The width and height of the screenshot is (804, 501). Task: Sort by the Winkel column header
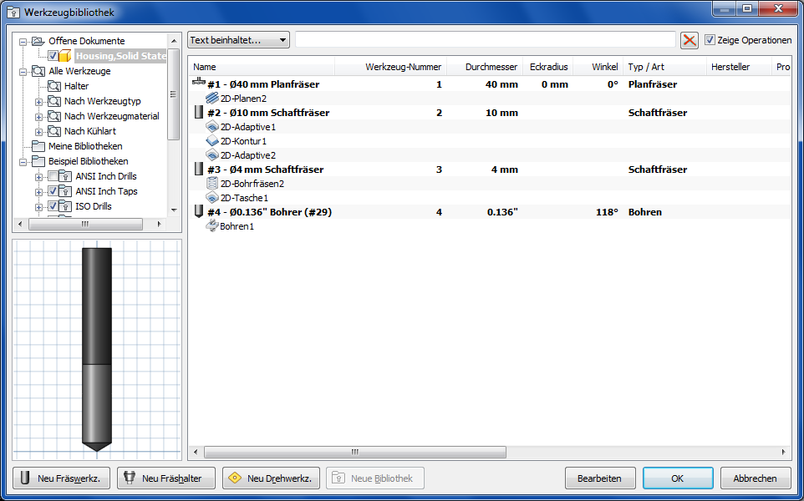pyautogui.click(x=598, y=67)
